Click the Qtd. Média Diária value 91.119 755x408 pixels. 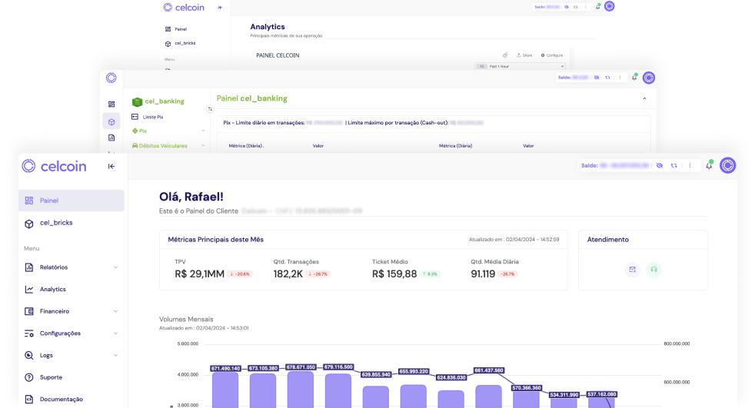pos(483,274)
